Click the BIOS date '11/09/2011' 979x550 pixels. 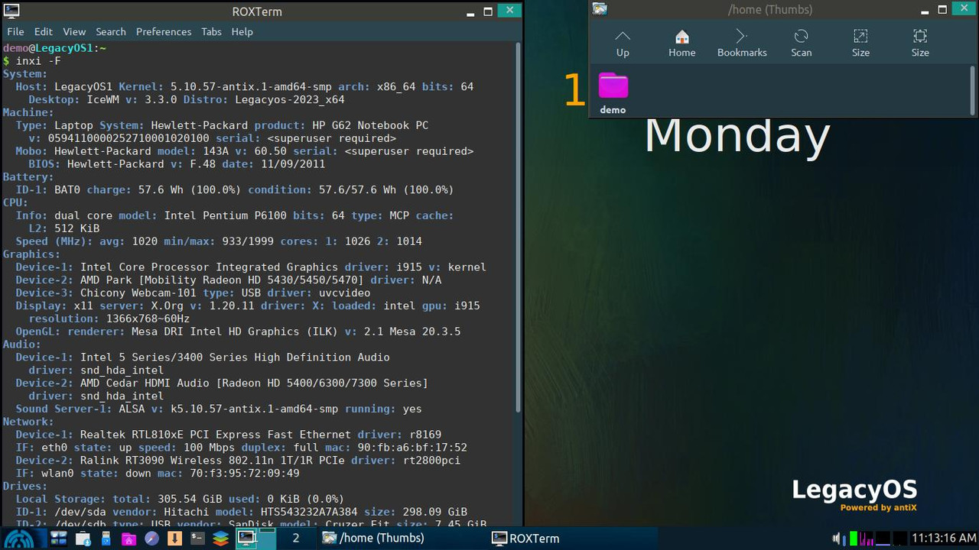[x=293, y=163]
